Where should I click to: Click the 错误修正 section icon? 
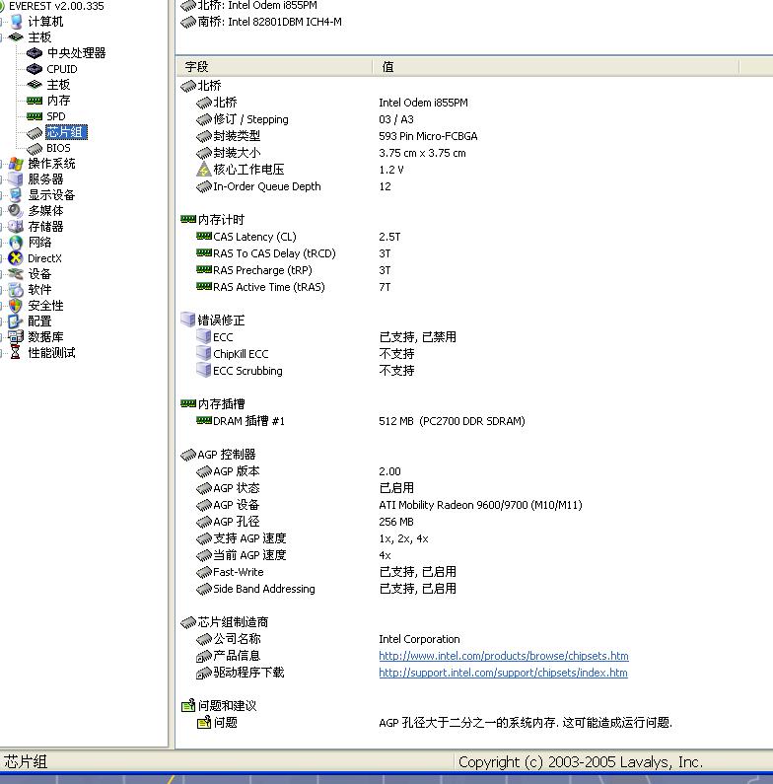[x=188, y=320]
